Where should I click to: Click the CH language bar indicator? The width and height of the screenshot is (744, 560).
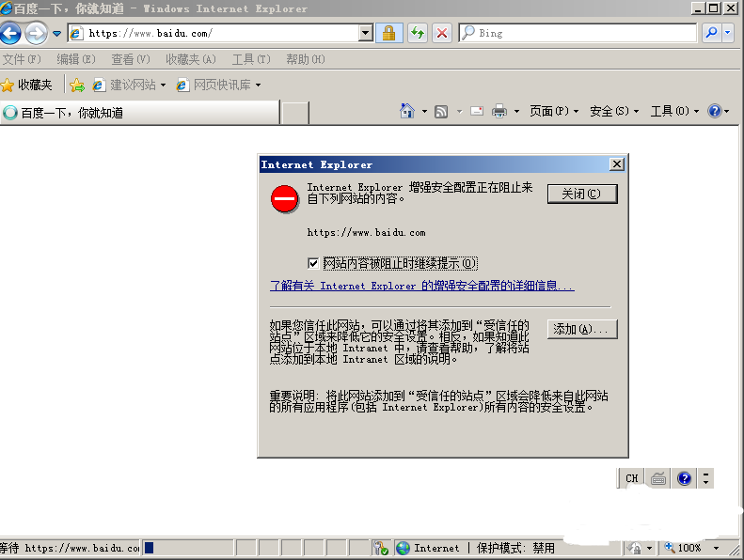pos(631,478)
